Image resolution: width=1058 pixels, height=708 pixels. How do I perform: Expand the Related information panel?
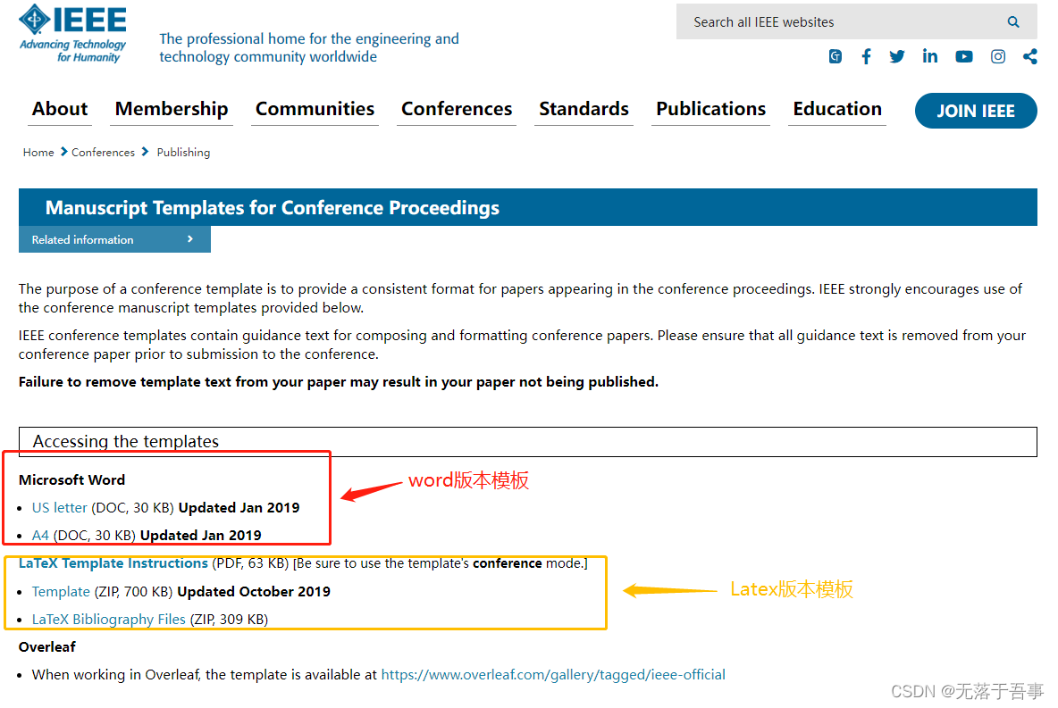pyautogui.click(x=114, y=239)
